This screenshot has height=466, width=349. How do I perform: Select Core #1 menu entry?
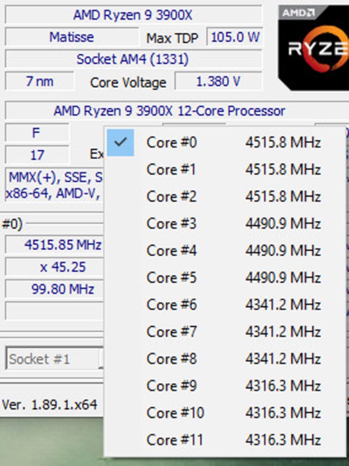(x=224, y=169)
